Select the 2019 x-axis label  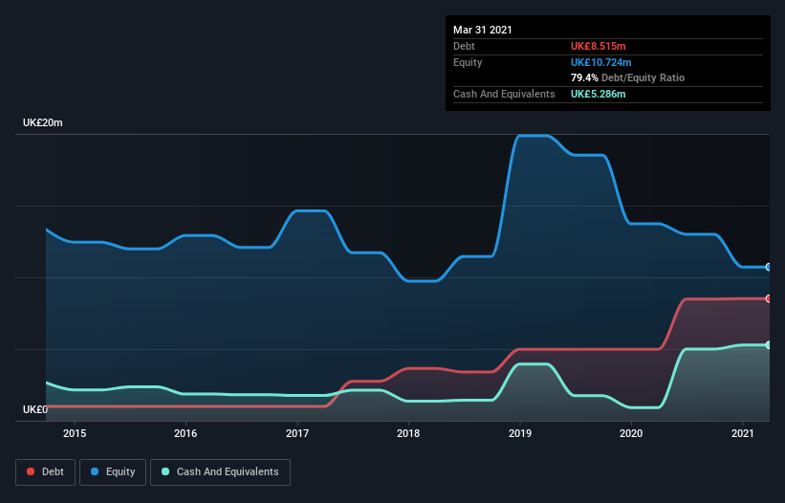(520, 433)
